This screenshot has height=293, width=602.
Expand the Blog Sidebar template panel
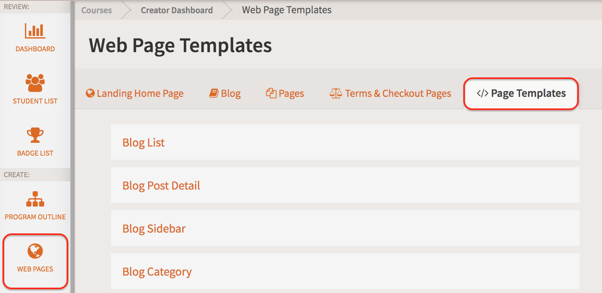[x=345, y=228]
